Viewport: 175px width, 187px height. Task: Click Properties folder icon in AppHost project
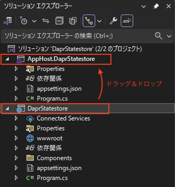(x=30, y=69)
